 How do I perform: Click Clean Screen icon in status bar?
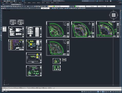pyautogui.click(x=119, y=92)
